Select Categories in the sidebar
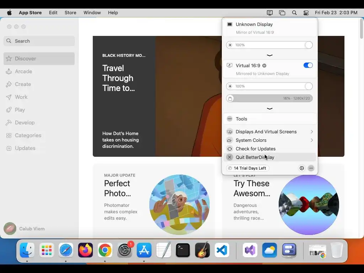364x273 pixels. [39, 135]
